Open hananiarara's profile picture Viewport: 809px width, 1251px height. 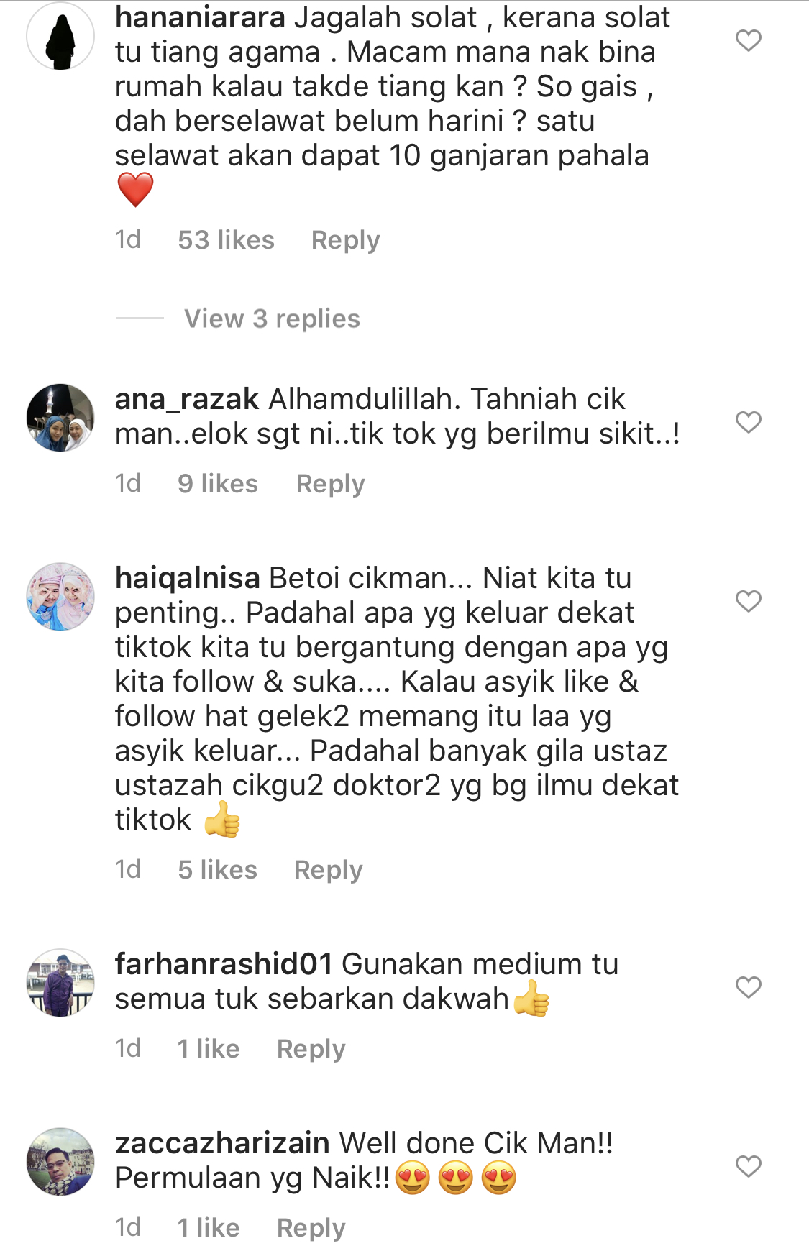60,37
